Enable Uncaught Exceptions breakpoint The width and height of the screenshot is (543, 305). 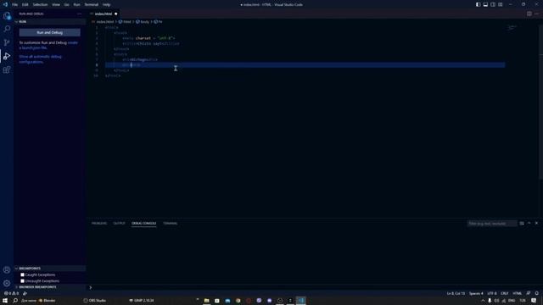[23, 281]
